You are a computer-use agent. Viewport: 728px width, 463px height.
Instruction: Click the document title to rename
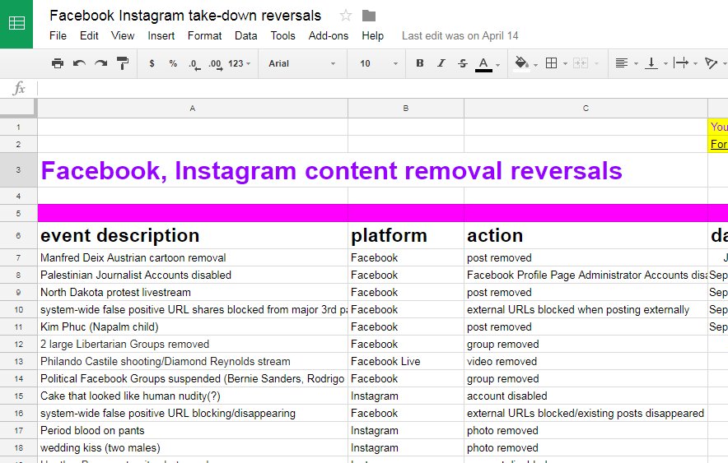185,16
